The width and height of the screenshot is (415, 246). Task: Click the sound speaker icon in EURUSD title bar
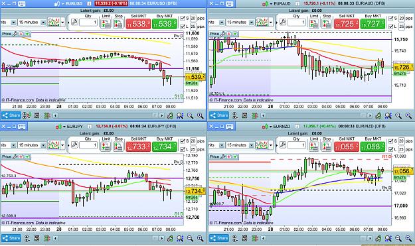tap(57, 4)
